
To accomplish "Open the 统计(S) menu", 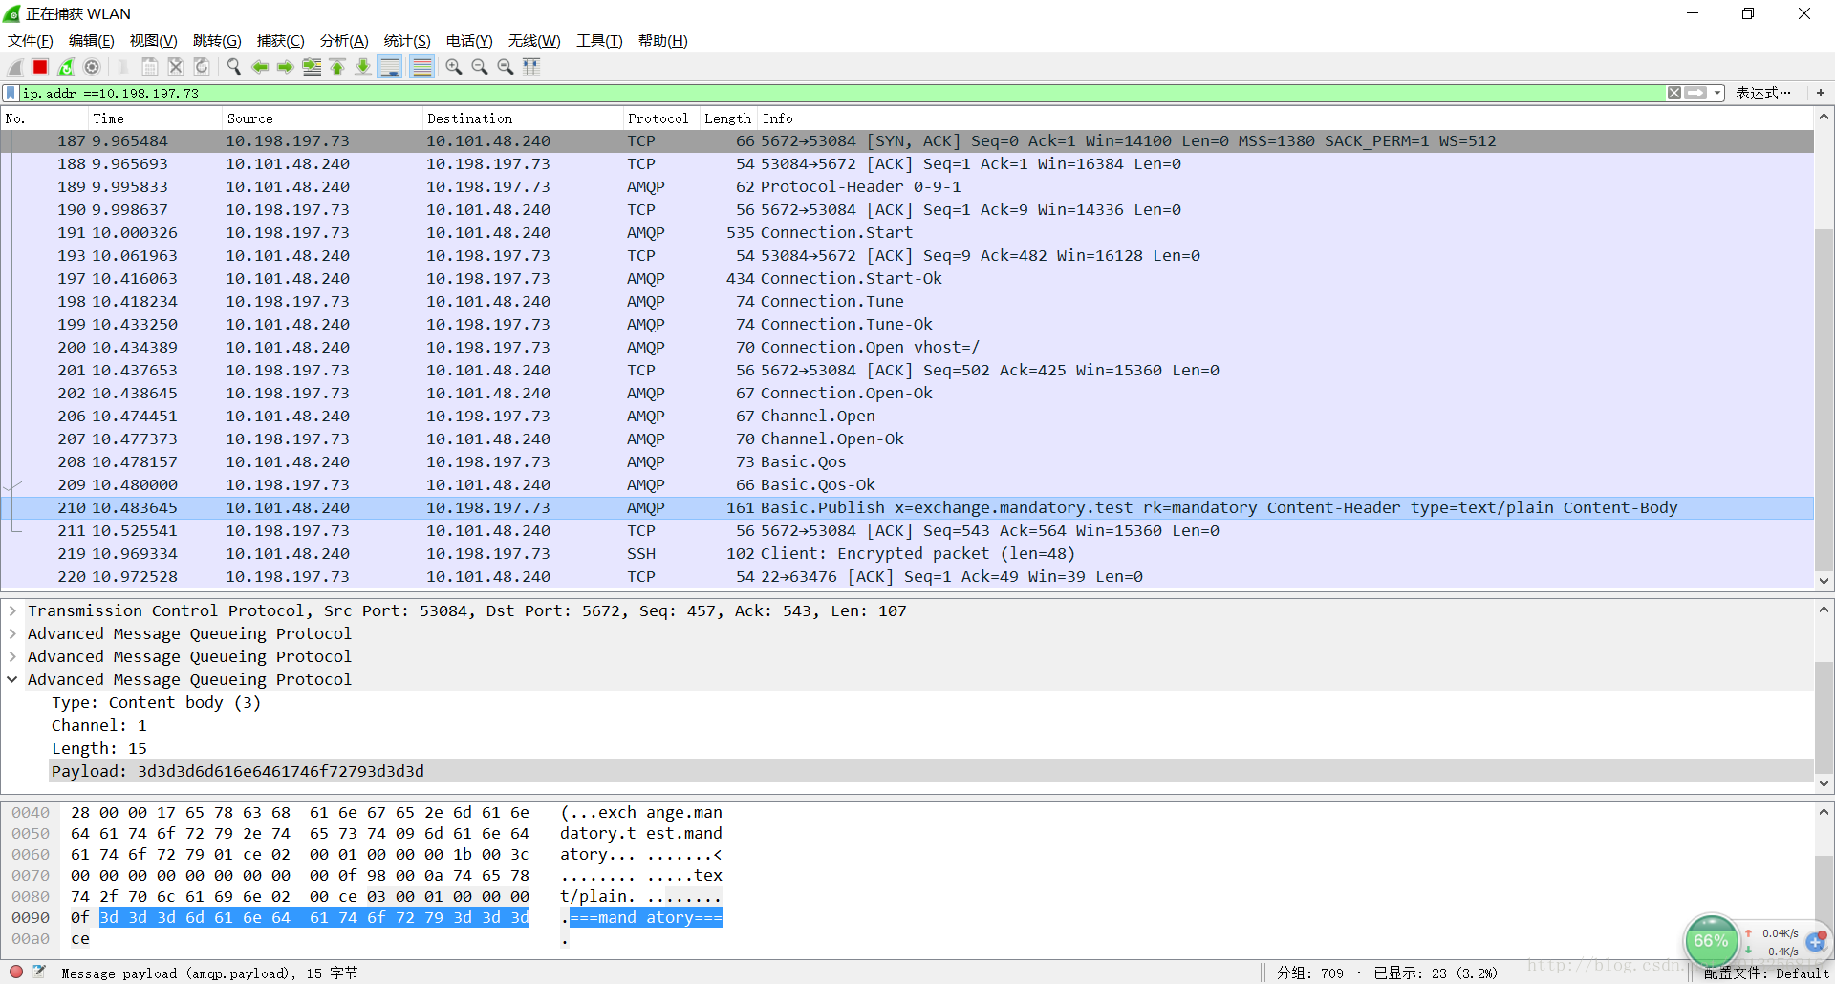I will (407, 41).
